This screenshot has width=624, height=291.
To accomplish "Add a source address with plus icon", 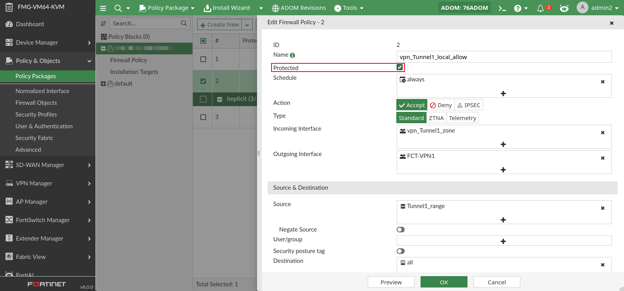I will [x=504, y=220].
